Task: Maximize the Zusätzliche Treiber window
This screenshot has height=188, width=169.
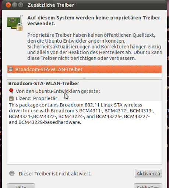Action: pyautogui.click(x=21, y=5)
